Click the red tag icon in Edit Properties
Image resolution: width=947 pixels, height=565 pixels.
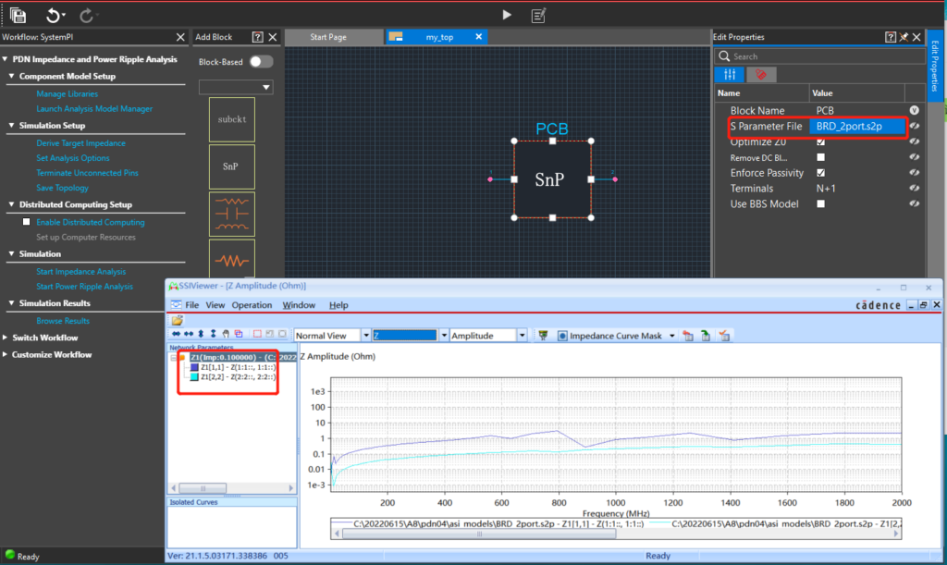[x=762, y=75]
